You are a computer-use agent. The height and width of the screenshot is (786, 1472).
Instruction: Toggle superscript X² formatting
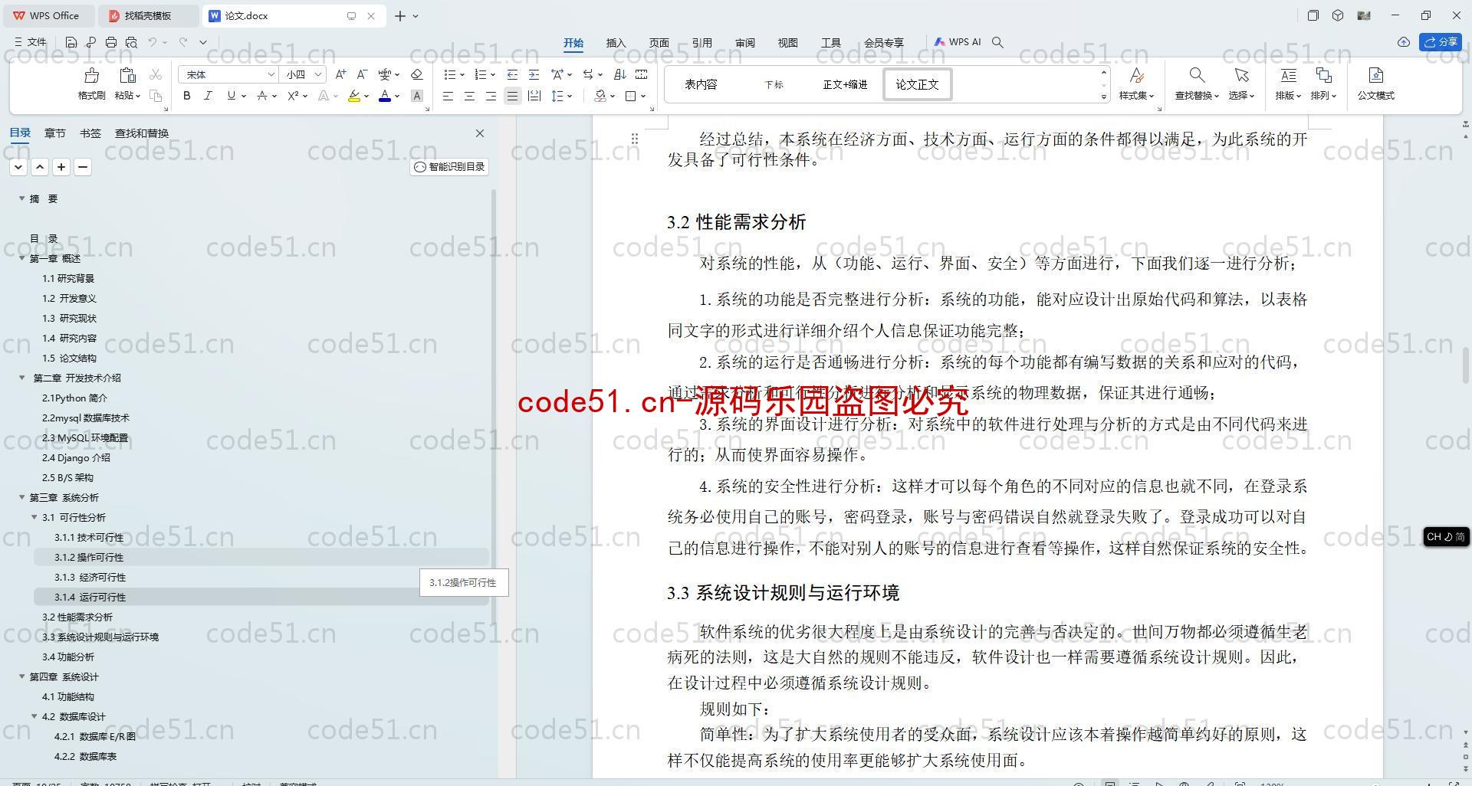[x=293, y=96]
